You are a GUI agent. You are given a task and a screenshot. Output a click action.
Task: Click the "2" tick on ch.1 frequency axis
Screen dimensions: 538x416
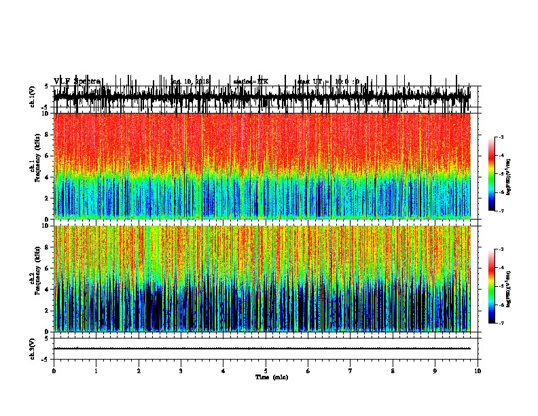tap(47, 198)
